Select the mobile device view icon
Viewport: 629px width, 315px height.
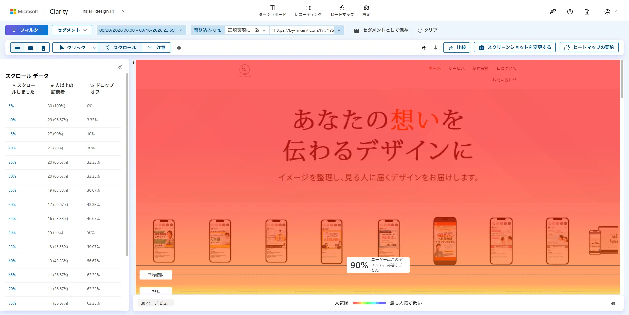click(x=43, y=48)
